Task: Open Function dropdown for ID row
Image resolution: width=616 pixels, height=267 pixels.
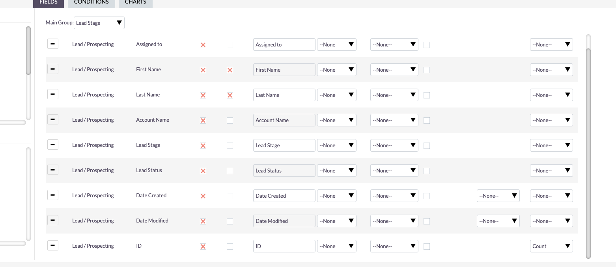Action: tap(337, 246)
